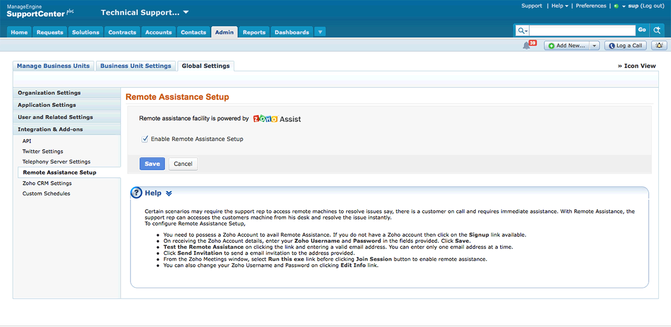Switch to the Contracts tab
Image resolution: width=671 pixels, height=327 pixels.
pos(122,32)
